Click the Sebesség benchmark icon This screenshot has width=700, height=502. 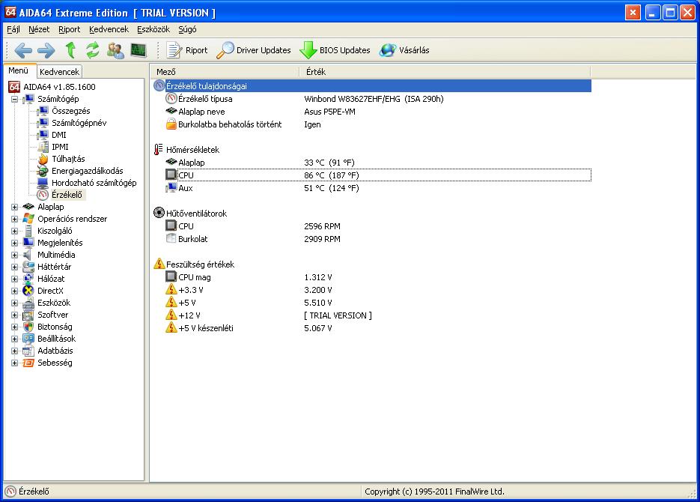[28, 363]
